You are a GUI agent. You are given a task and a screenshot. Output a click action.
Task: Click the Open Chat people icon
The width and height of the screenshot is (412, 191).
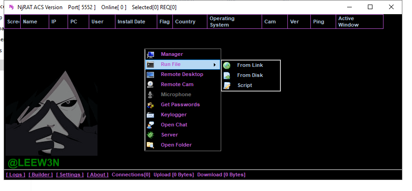point(150,125)
